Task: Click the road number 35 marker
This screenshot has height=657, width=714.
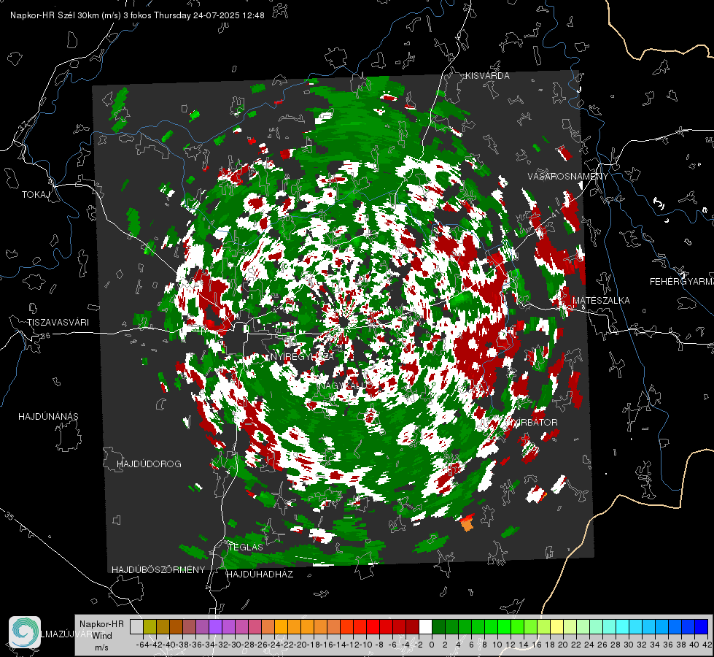Action: click(x=9, y=516)
